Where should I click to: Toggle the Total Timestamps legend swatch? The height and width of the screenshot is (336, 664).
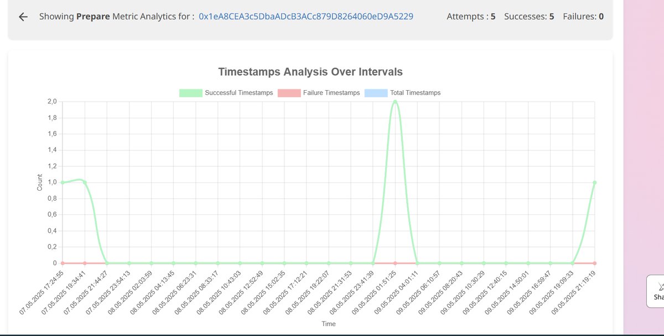tap(376, 93)
